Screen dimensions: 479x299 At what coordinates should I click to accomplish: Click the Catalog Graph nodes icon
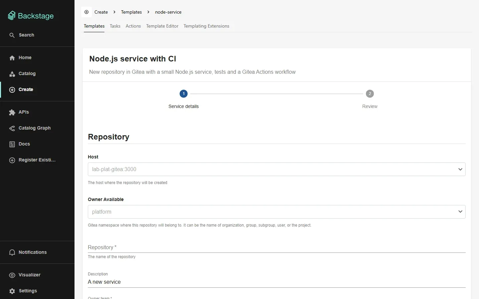[12, 128]
